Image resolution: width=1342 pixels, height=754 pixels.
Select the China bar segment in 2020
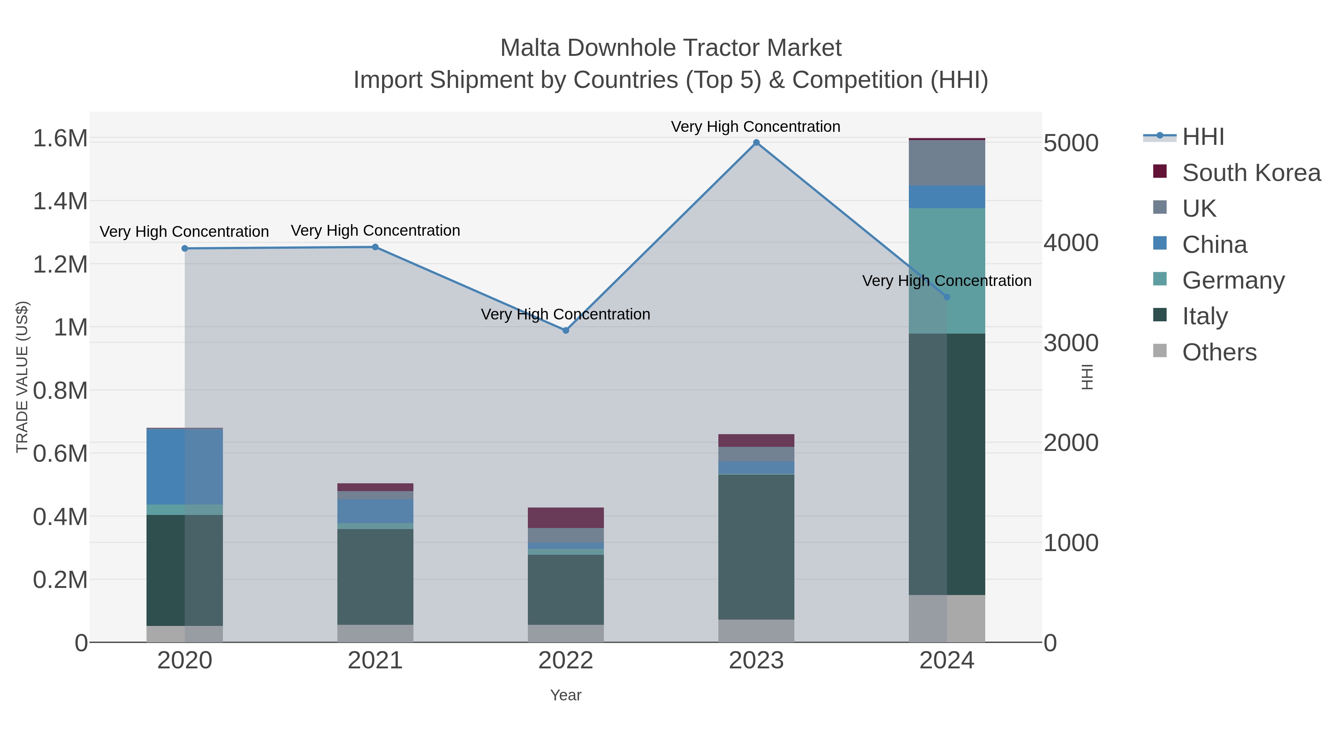(x=185, y=467)
